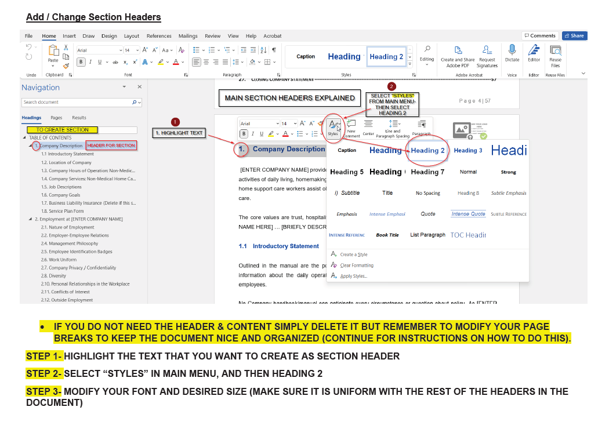The height and width of the screenshot is (425, 609).
Task: Toggle Center alignment in the ribbon
Action: [x=206, y=62]
